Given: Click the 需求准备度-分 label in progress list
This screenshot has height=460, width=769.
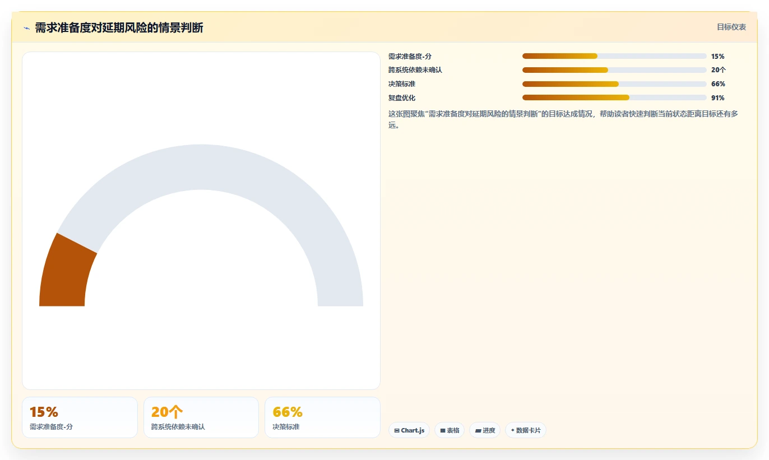Looking at the screenshot, I should pos(410,57).
